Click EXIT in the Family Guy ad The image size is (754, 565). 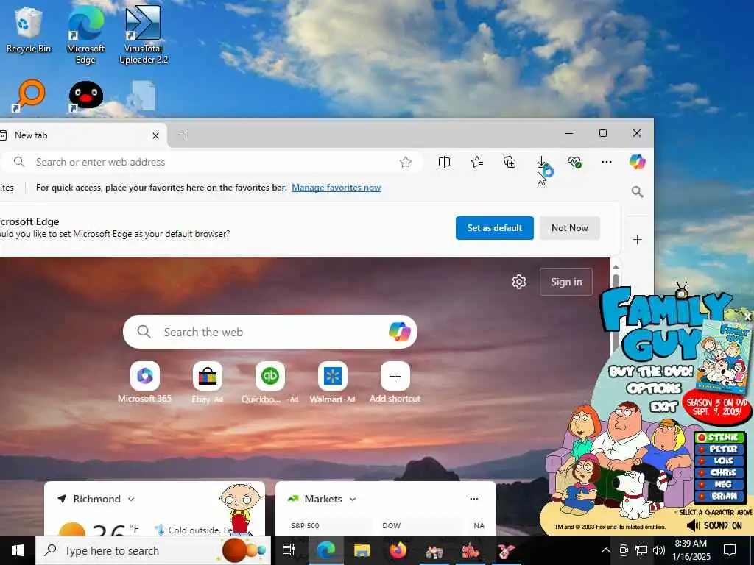coord(663,407)
